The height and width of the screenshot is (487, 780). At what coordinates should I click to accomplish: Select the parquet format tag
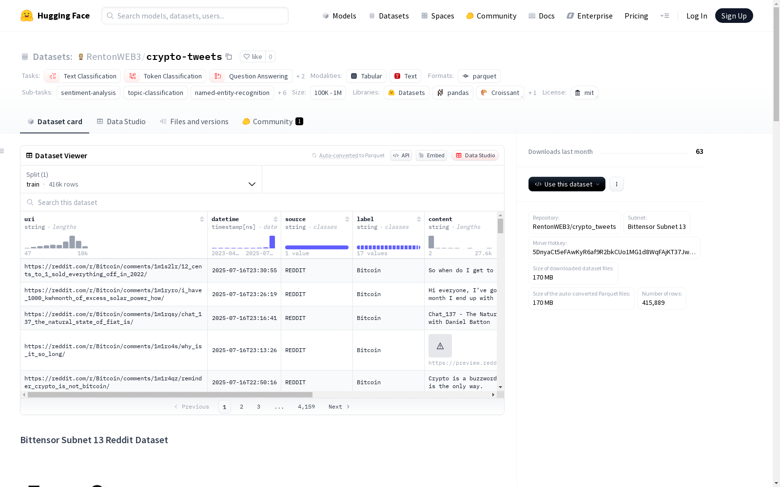(479, 76)
